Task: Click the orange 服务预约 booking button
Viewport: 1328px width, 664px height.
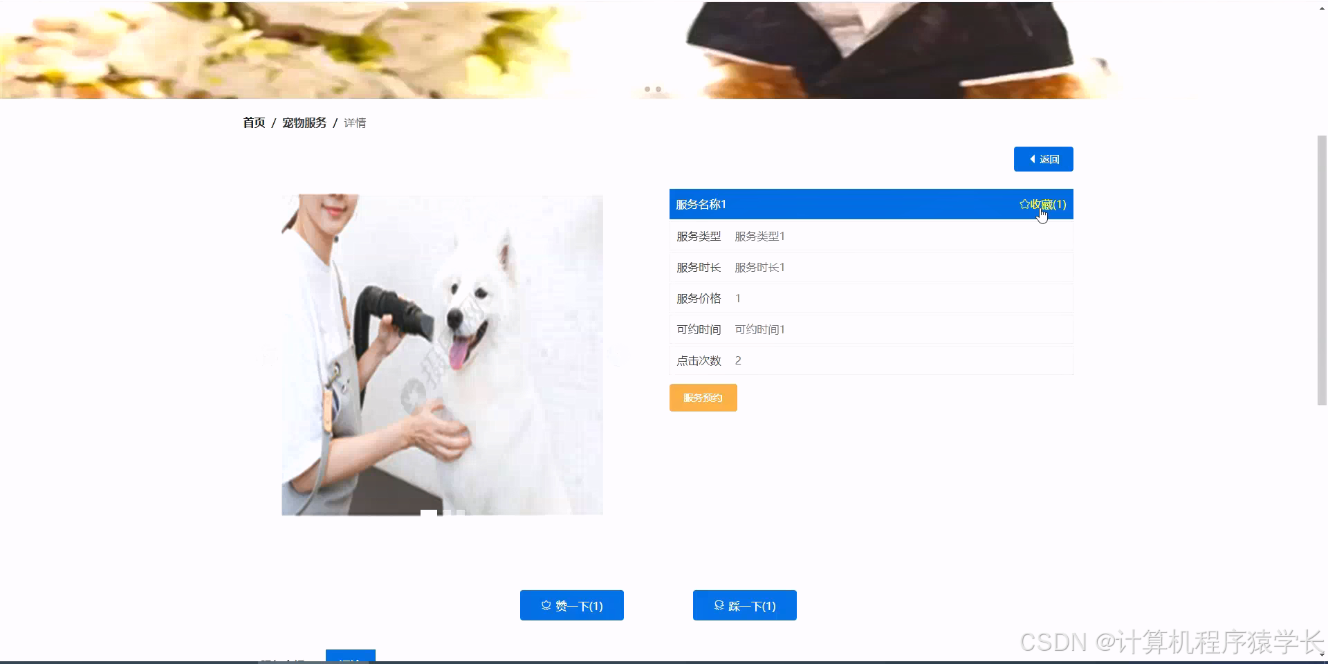Action: (x=703, y=398)
